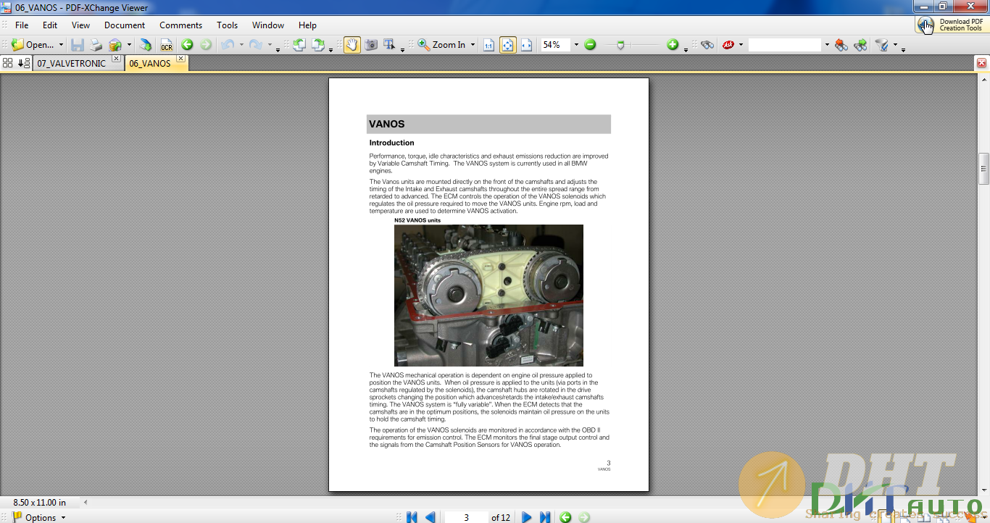This screenshot has height=523, width=990.
Task: Find previous match binoculars icon
Action: (841, 45)
